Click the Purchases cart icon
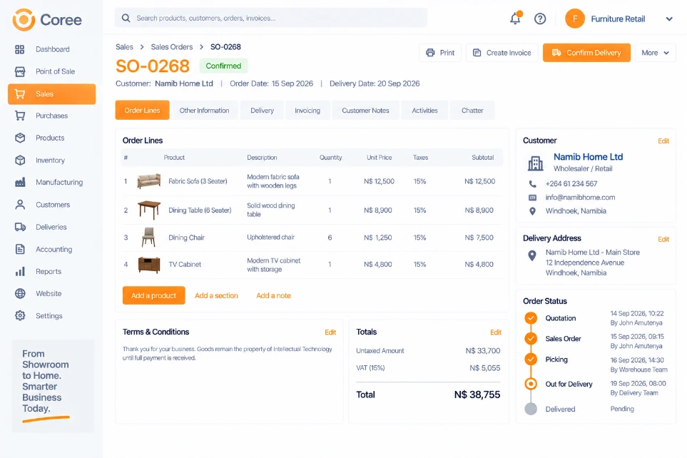Image resolution: width=687 pixels, height=458 pixels. pos(20,116)
